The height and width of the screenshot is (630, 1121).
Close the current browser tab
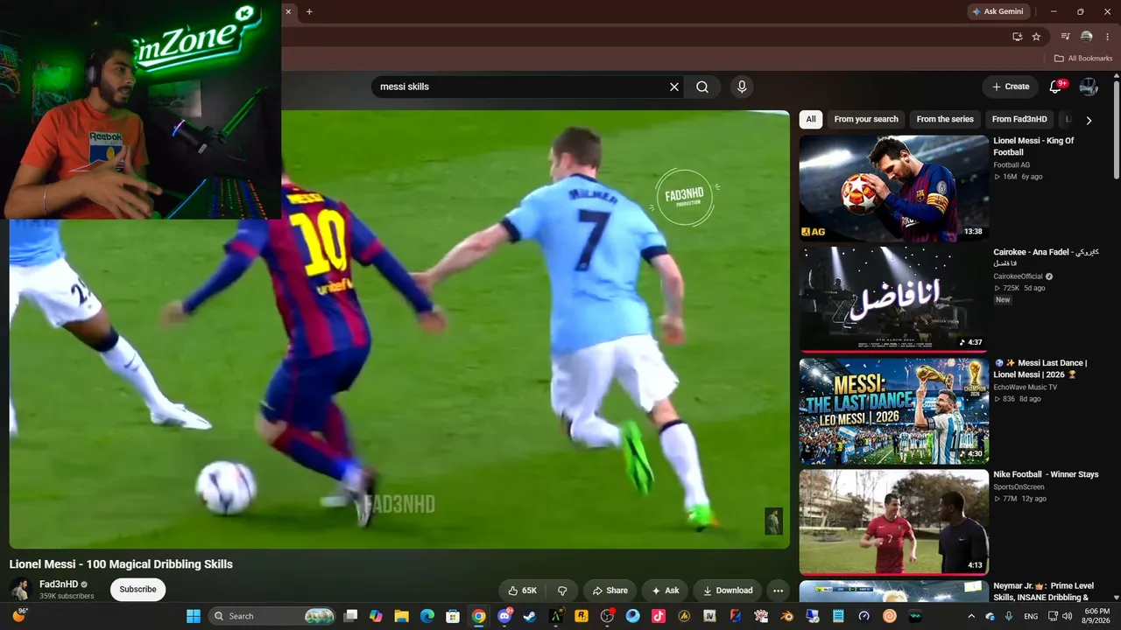click(288, 11)
